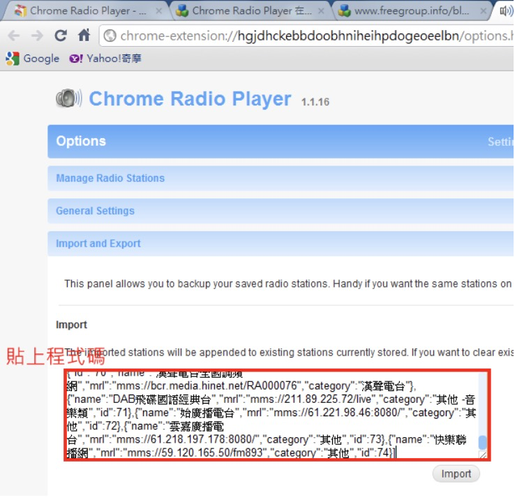
Task: Click the panel description text about backup
Action: click(x=288, y=284)
